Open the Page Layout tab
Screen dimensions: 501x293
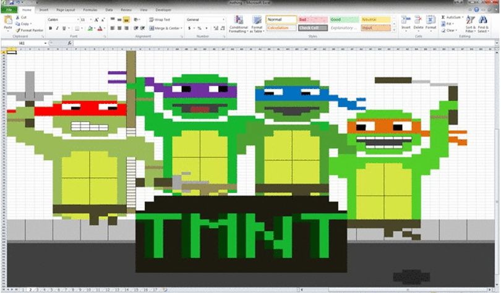66,10
